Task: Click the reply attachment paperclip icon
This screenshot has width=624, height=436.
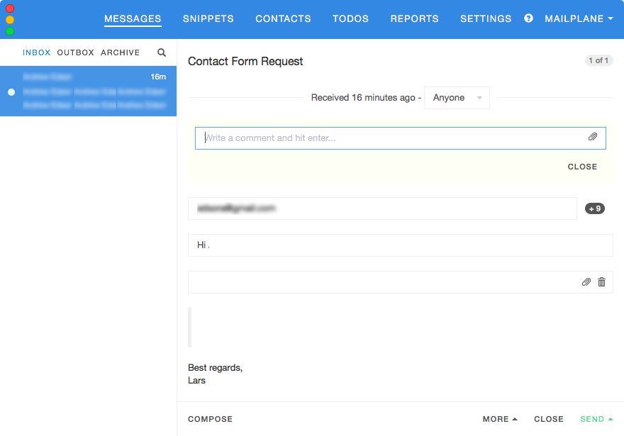Action: [586, 282]
